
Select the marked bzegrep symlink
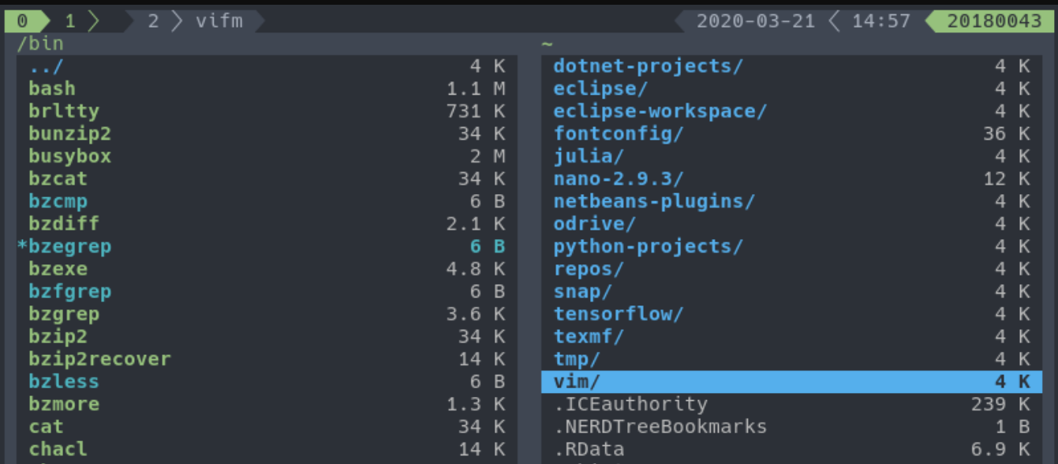coord(69,246)
